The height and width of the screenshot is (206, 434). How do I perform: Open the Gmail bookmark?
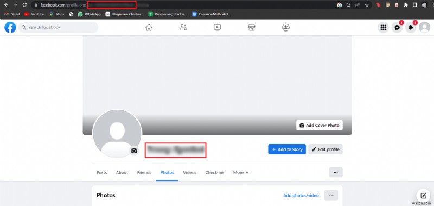(x=12, y=14)
